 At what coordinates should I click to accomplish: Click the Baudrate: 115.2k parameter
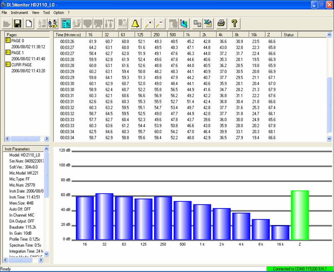tap(23, 227)
